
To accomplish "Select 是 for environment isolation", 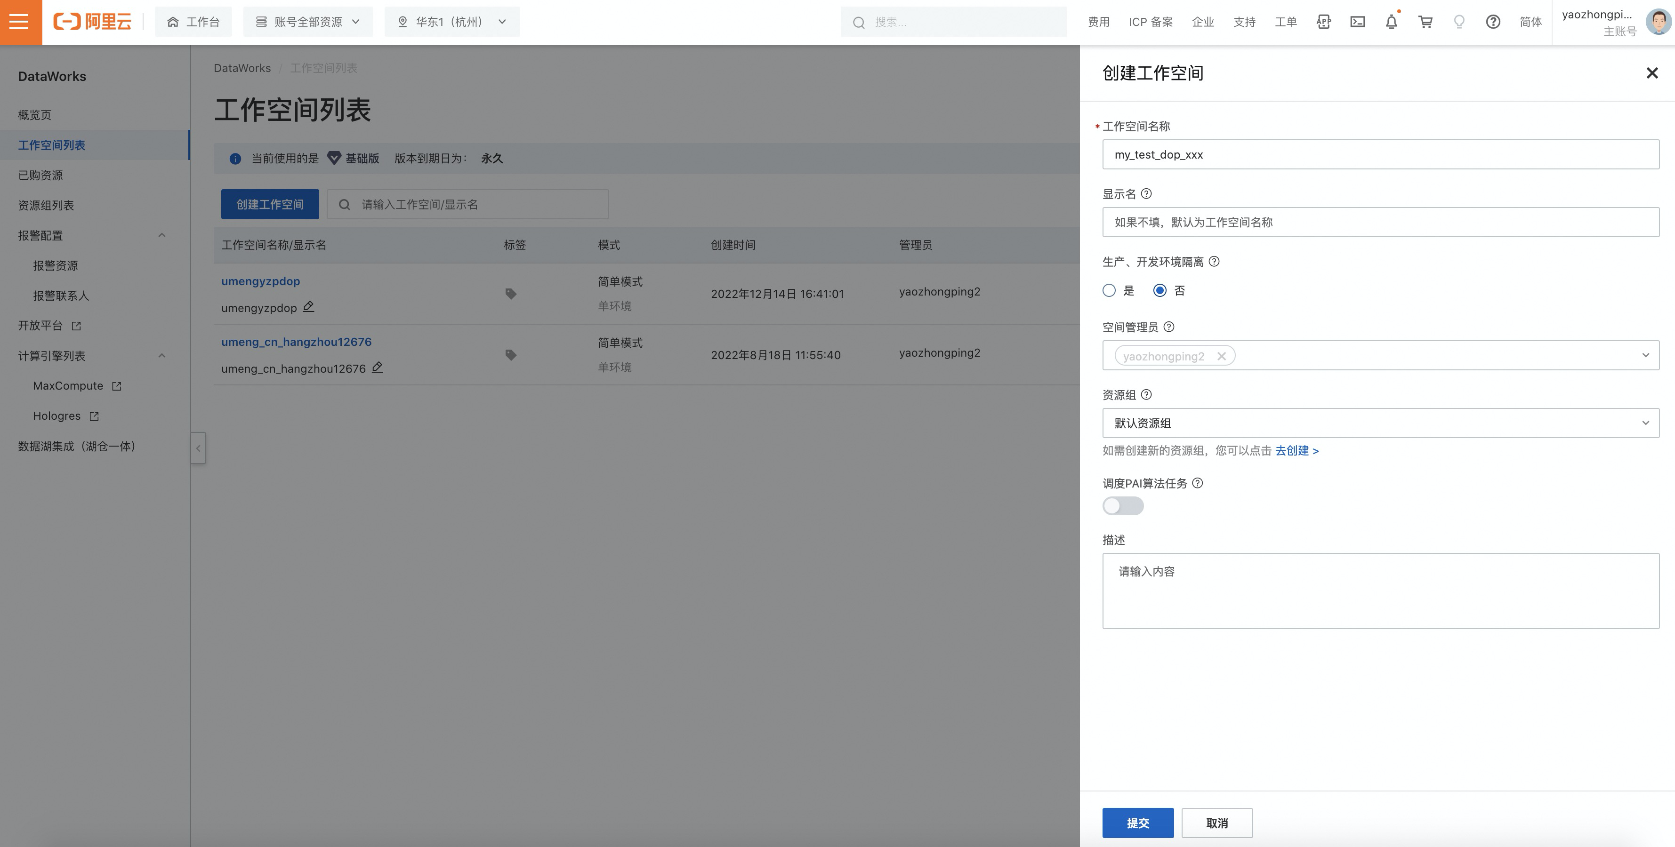I will pos(1109,290).
